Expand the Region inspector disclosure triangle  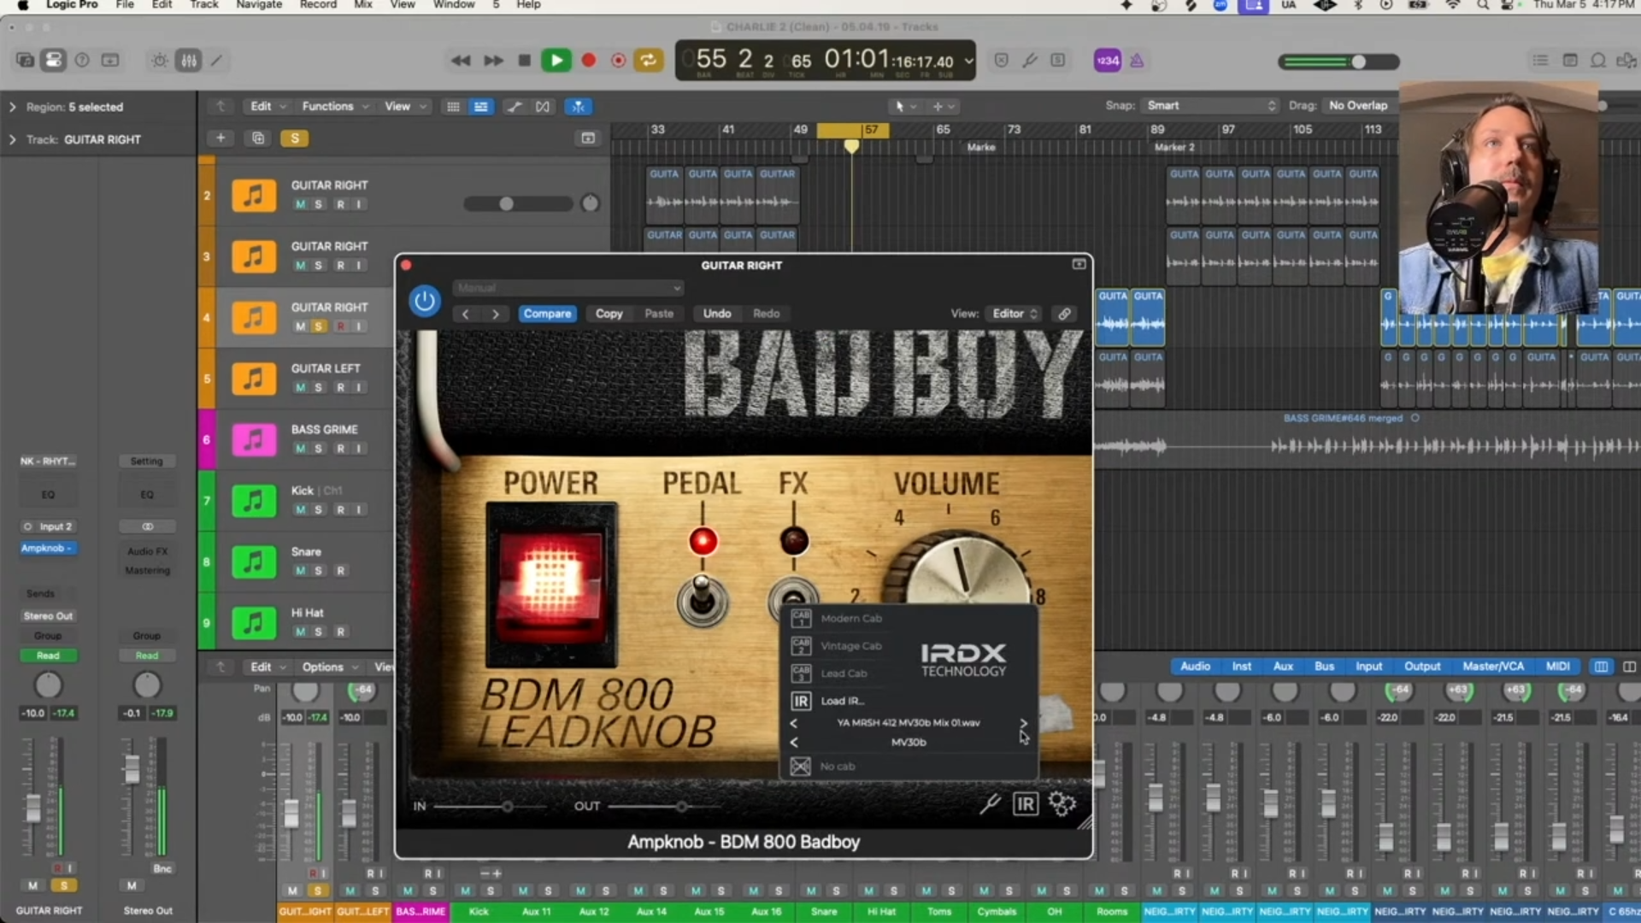point(12,107)
